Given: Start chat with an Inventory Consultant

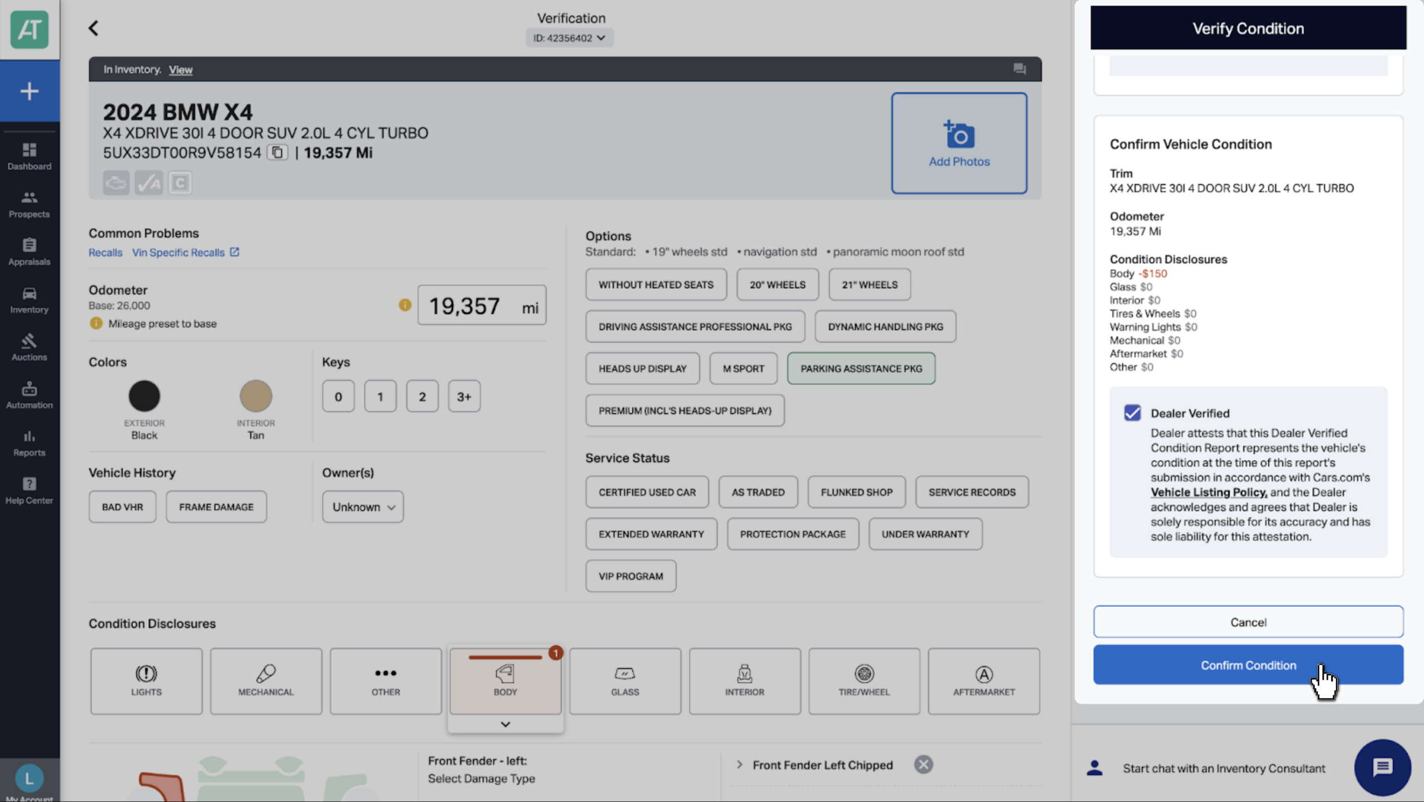Looking at the screenshot, I should (x=1224, y=768).
